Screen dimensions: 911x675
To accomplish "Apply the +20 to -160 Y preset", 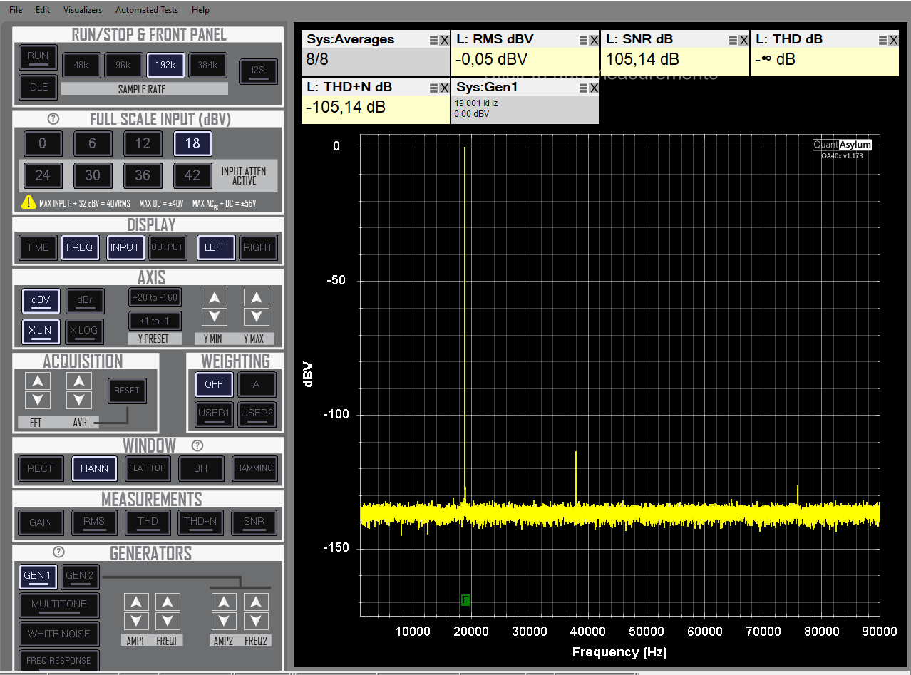I will coord(155,297).
